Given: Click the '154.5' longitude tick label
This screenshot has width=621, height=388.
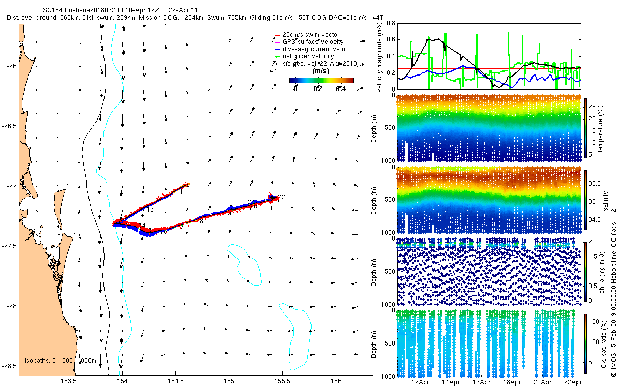Looking at the screenshot, I should coord(175,381).
